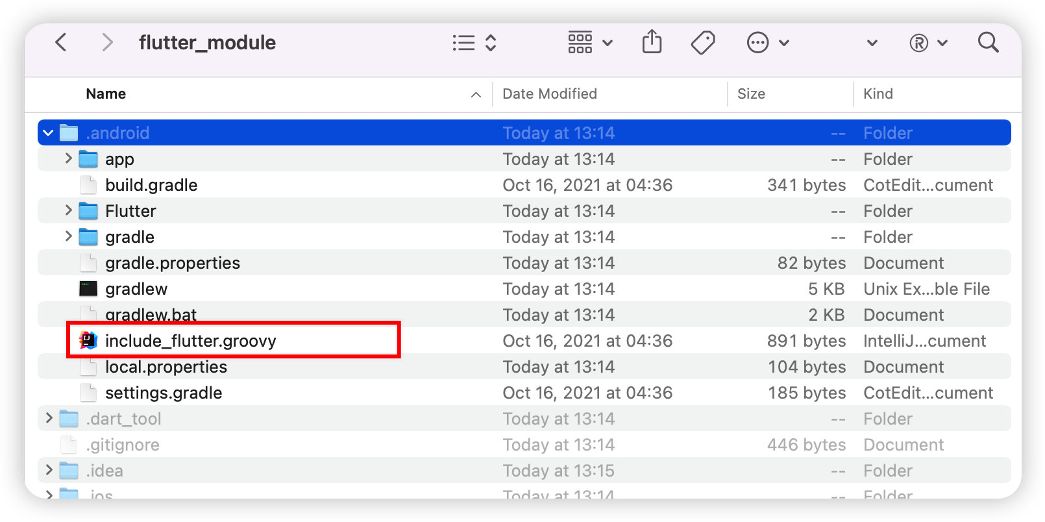Click the Share toolbar icon
The image size is (1045, 522).
pos(652,42)
